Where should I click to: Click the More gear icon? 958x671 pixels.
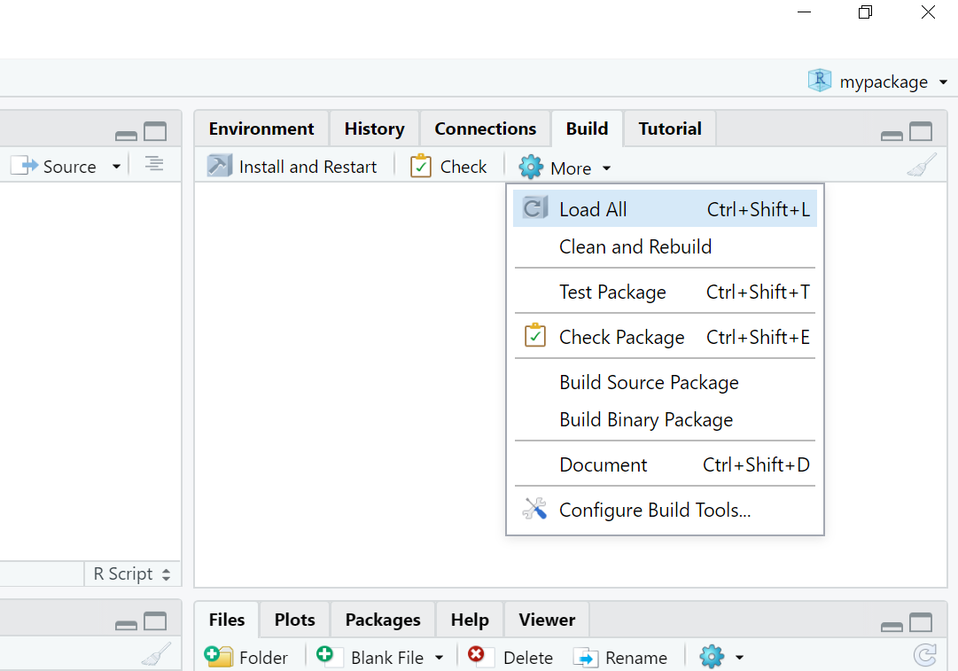[x=531, y=168]
